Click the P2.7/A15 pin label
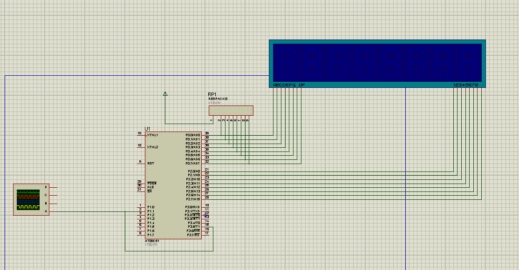The height and width of the screenshot is (270, 519). (x=193, y=199)
